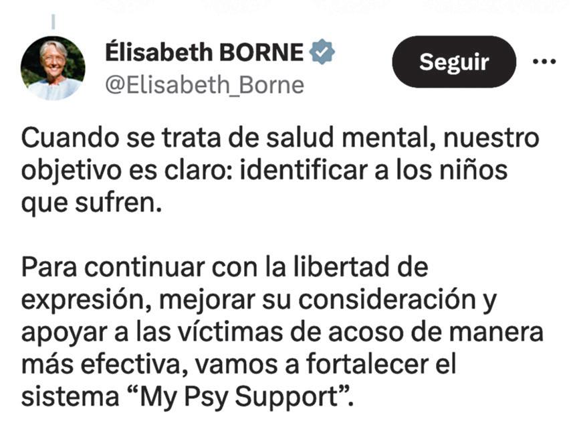Click the blue verified badge icon
Viewport: 579px width, 431px height.
322,52
